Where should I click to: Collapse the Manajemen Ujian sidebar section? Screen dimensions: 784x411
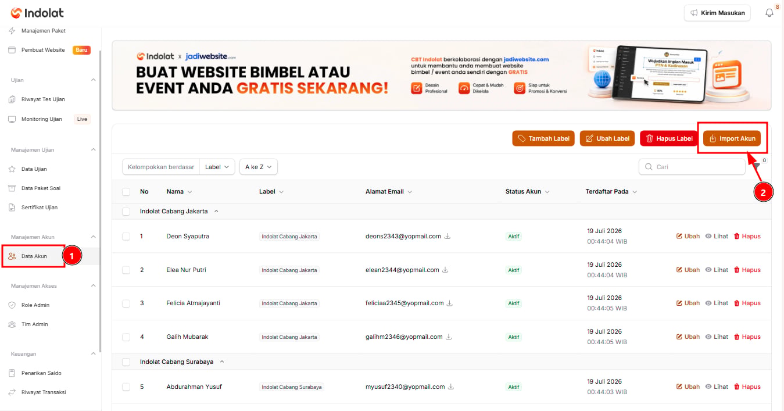[94, 150]
